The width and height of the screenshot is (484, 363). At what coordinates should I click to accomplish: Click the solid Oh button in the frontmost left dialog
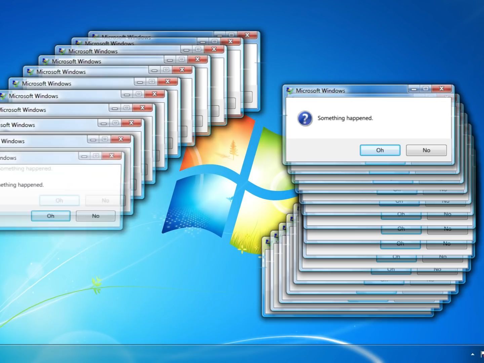(x=50, y=216)
